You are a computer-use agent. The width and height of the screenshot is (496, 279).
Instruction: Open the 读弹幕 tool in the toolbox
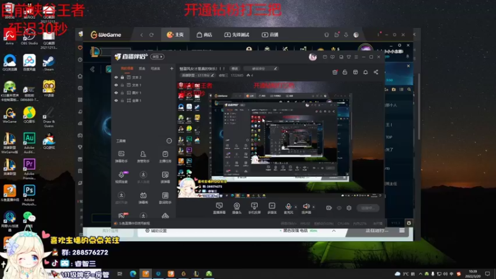tap(165, 177)
